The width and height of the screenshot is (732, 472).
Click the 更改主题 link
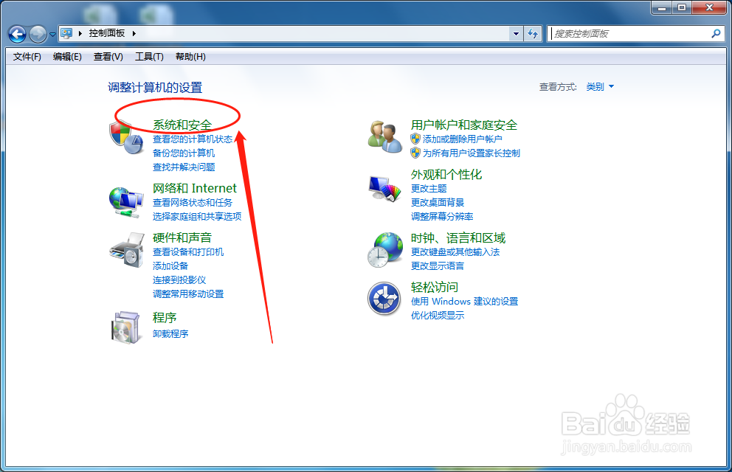(x=429, y=188)
